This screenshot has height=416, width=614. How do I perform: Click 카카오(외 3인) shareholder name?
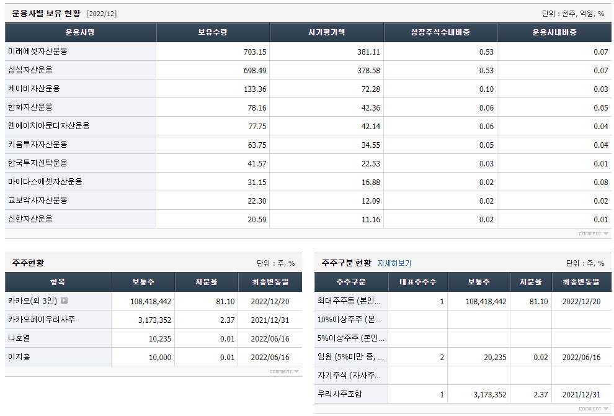click(x=32, y=301)
